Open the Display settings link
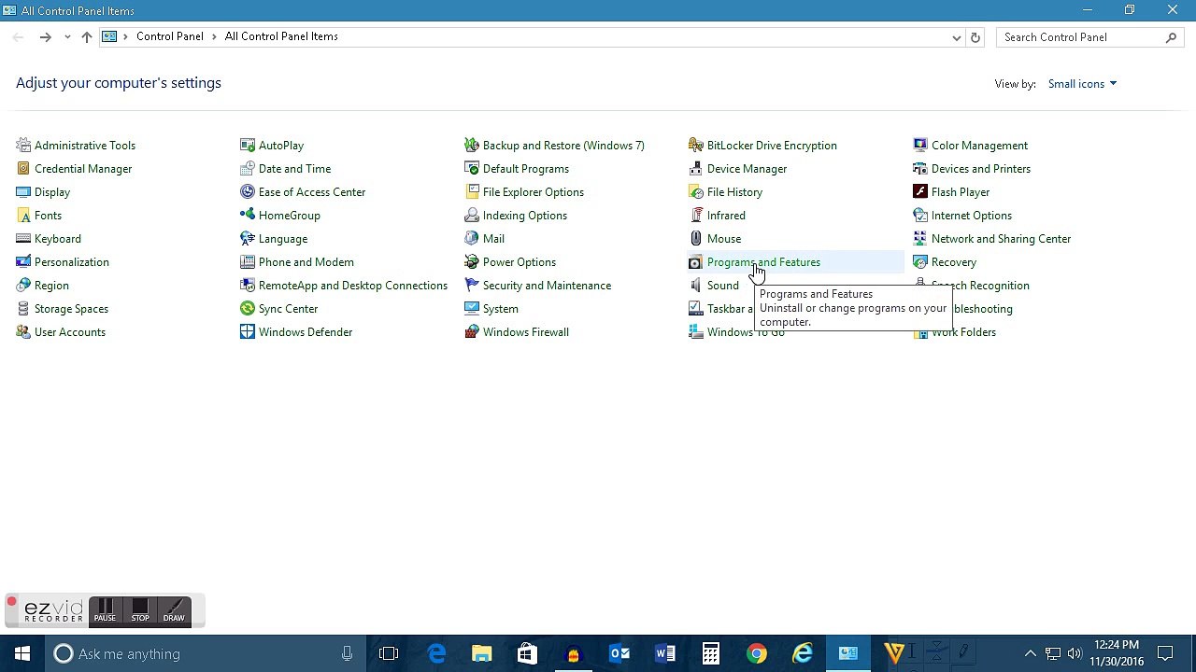Viewport: 1196px width, 672px height. pyautogui.click(x=52, y=192)
